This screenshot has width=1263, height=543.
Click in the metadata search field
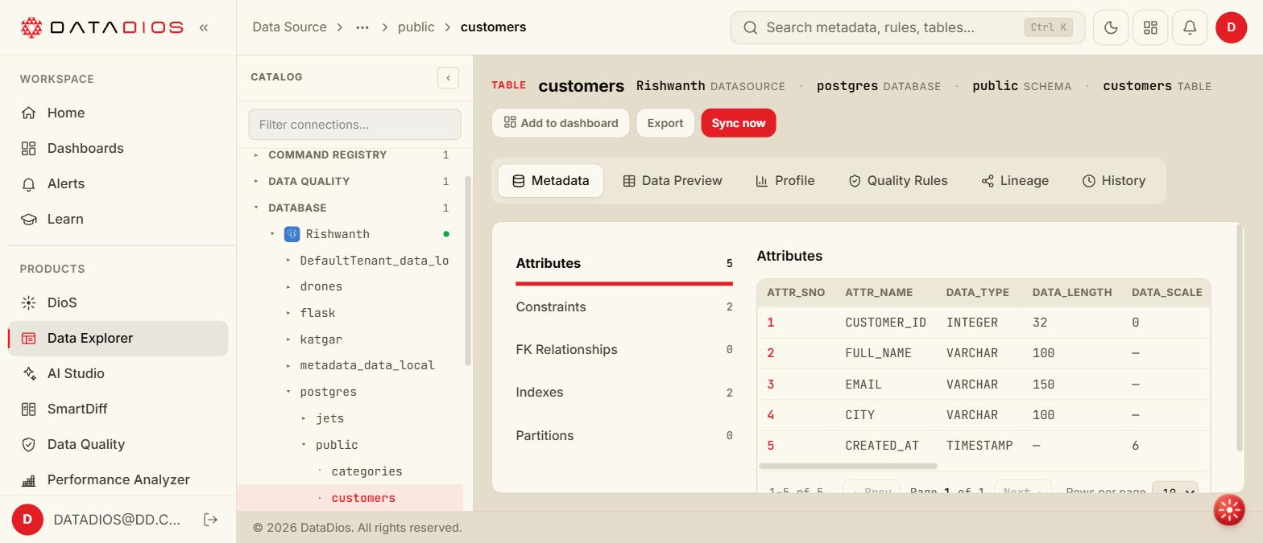click(908, 27)
